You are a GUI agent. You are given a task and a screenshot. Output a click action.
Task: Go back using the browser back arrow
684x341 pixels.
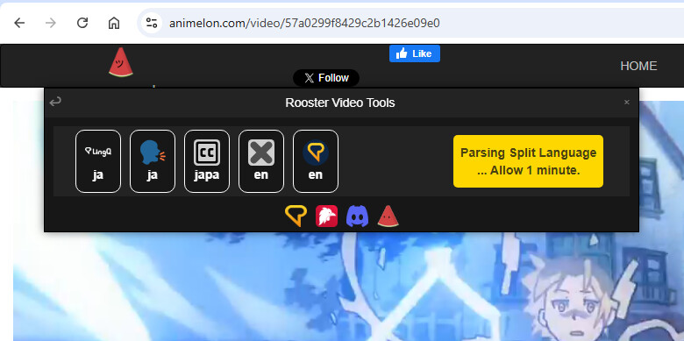pos(19,23)
